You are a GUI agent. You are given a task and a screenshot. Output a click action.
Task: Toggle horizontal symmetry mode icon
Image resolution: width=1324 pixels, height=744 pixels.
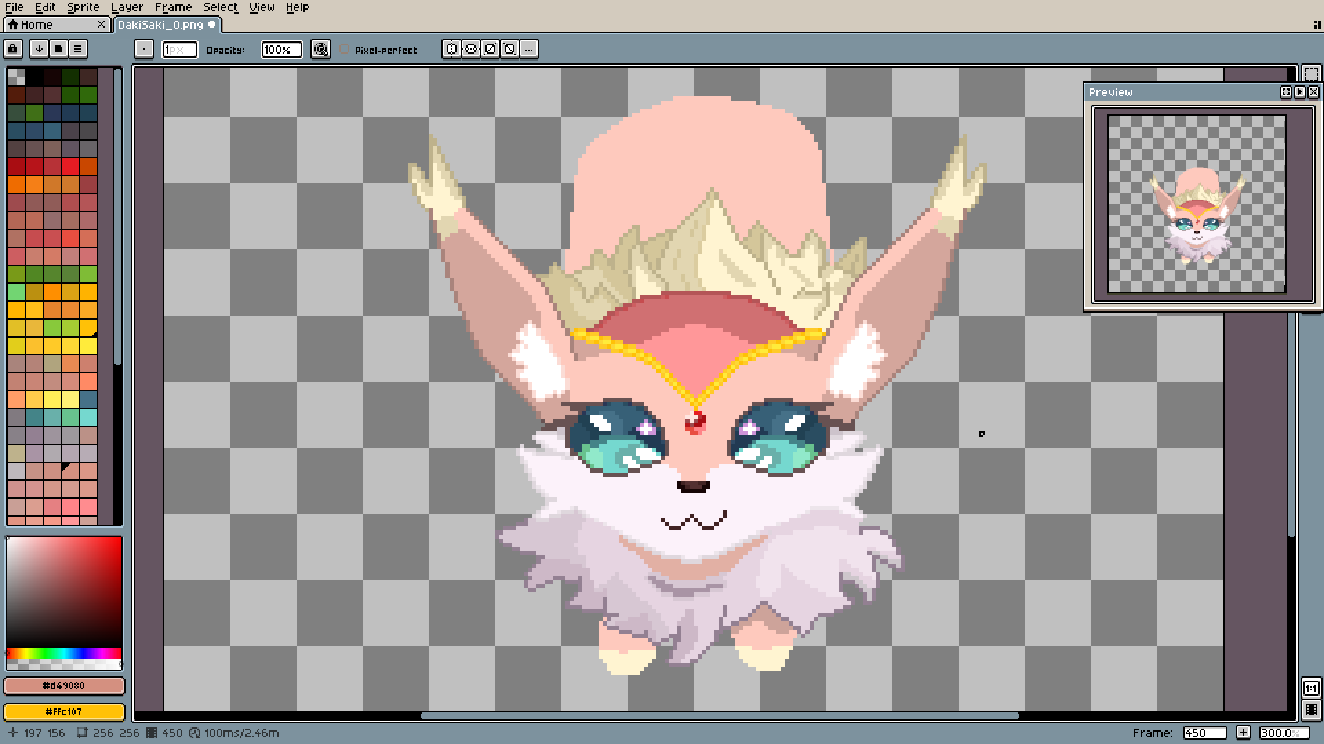[451, 49]
